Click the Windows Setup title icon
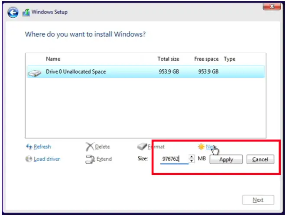This screenshot has width=286, height=216. point(26,13)
